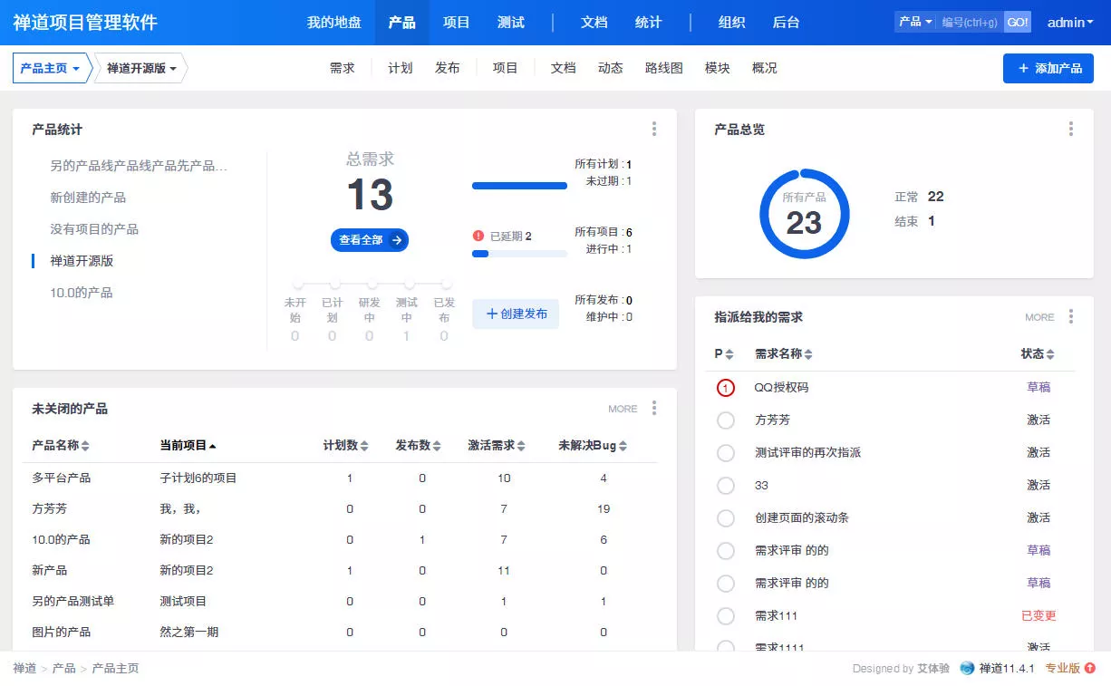
Task: Click the 编号(ctrl+g) search input field
Action: (x=970, y=22)
